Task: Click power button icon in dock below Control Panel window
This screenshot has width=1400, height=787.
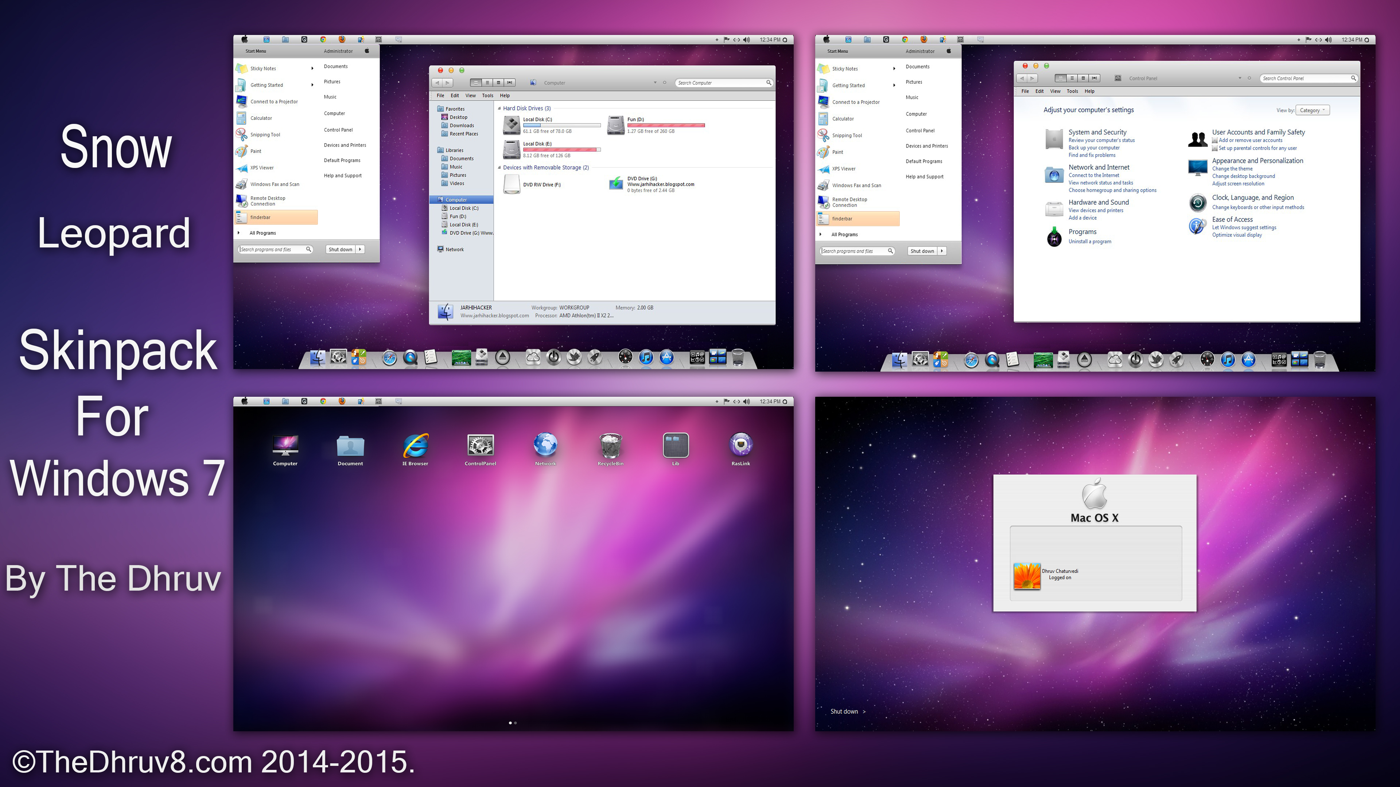Action: (x=1135, y=360)
